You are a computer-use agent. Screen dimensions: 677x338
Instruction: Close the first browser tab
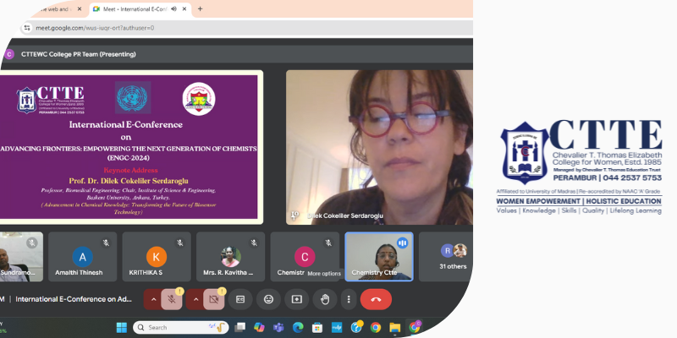80,9
